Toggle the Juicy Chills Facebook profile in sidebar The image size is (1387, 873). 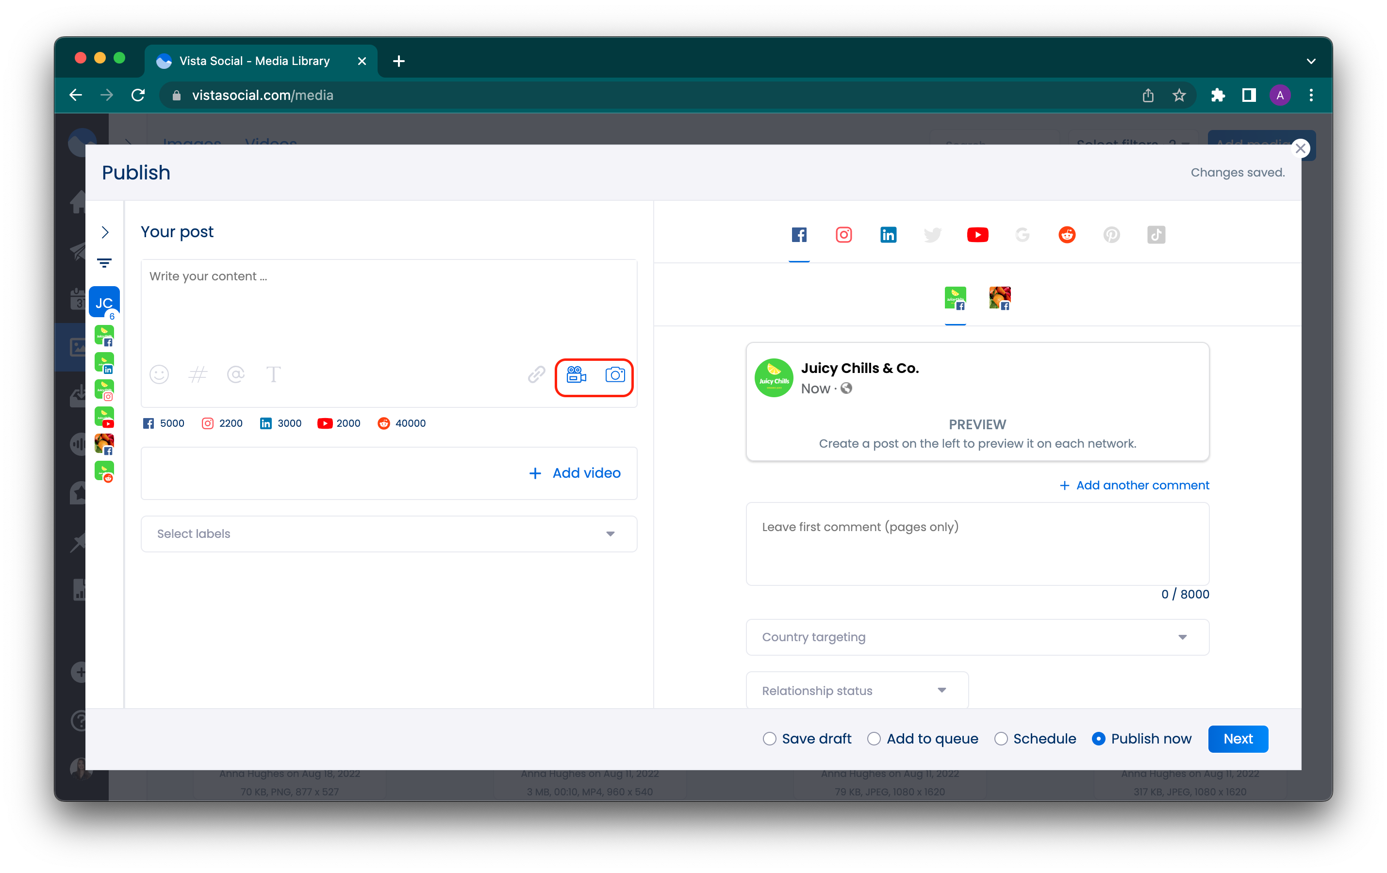[104, 336]
